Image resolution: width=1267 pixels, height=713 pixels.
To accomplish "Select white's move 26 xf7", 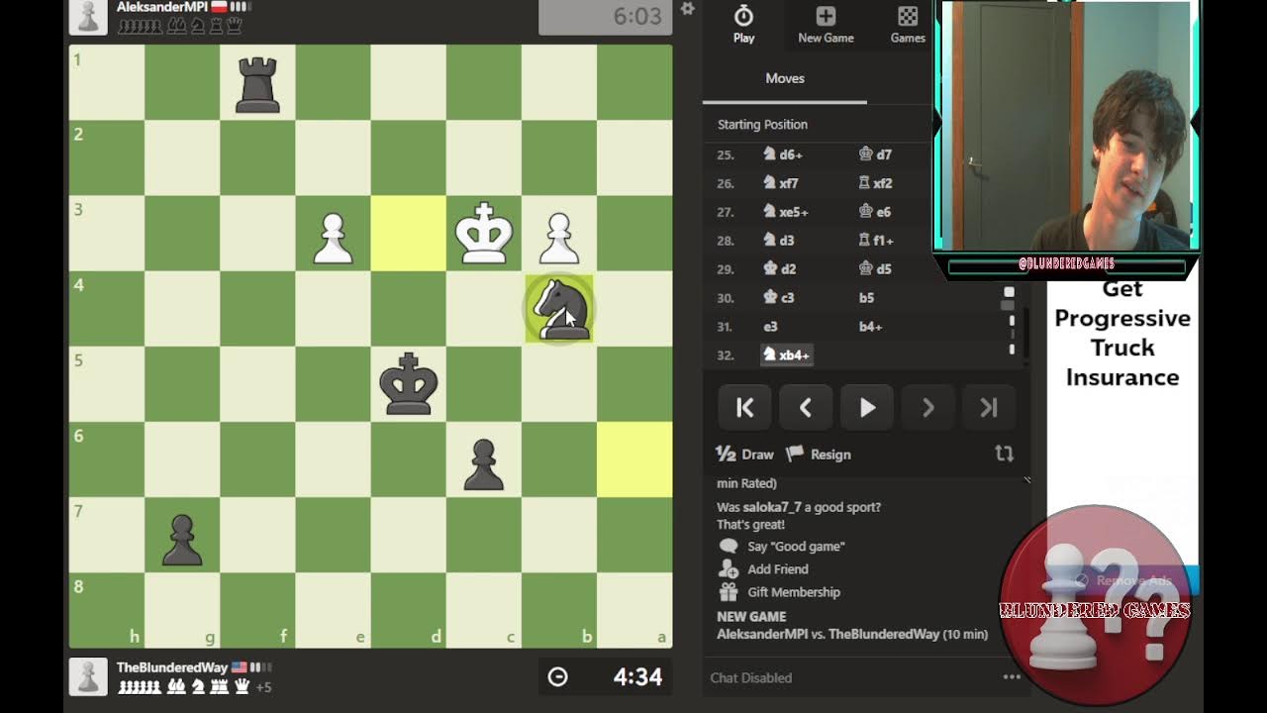I will click(781, 183).
